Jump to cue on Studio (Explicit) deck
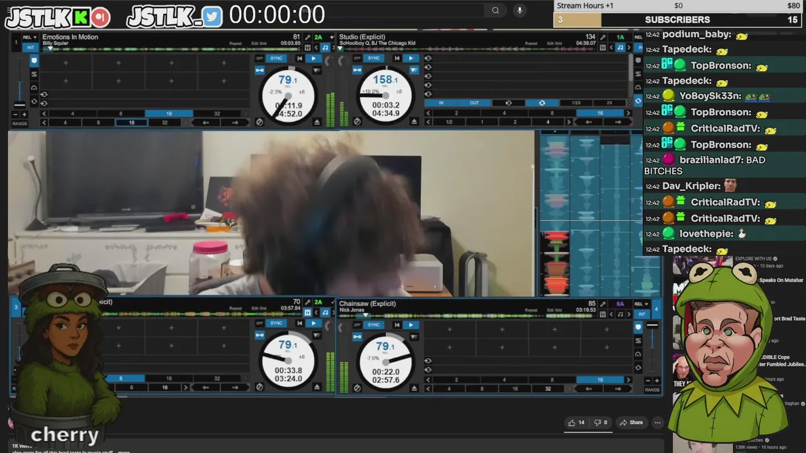 pos(397,59)
